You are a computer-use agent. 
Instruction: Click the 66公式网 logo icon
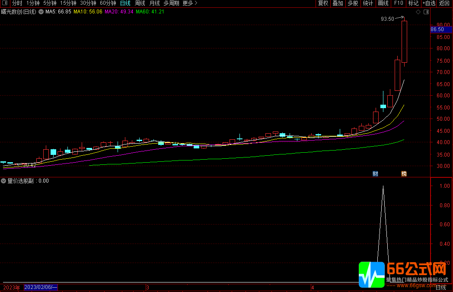point(371,274)
